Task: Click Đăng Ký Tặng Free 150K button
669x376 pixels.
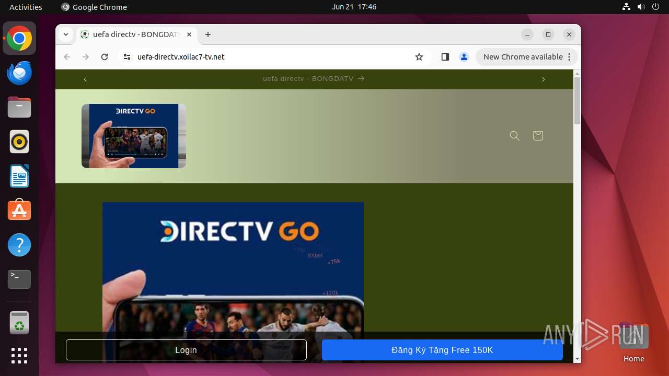Action: pyautogui.click(x=442, y=350)
